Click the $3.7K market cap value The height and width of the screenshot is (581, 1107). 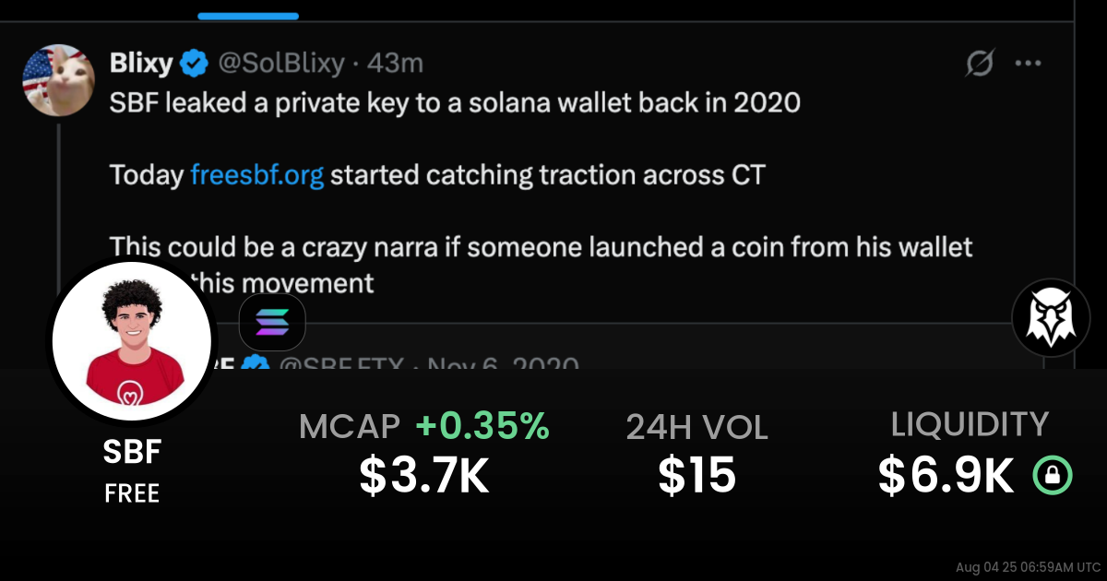click(424, 476)
